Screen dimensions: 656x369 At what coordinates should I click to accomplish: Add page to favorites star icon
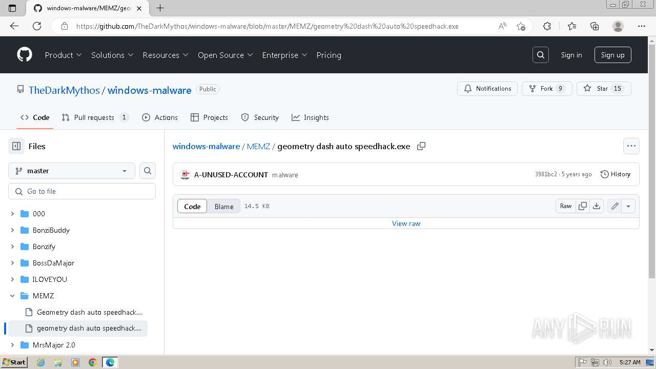tap(521, 26)
